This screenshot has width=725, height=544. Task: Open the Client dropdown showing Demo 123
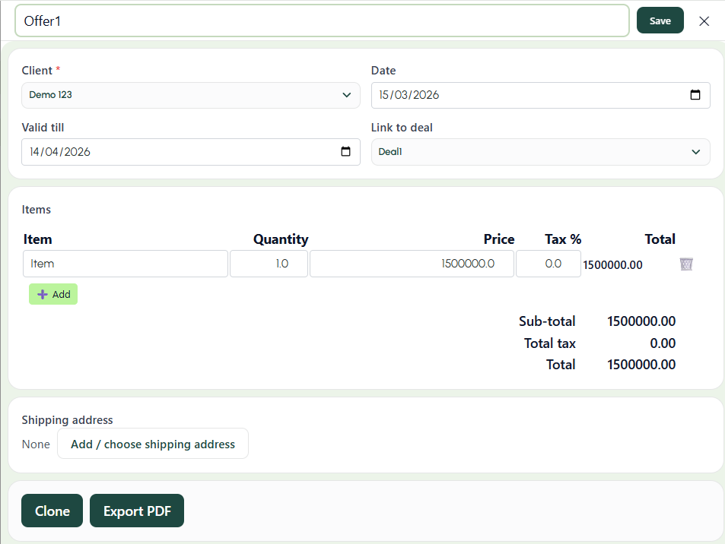coord(190,95)
